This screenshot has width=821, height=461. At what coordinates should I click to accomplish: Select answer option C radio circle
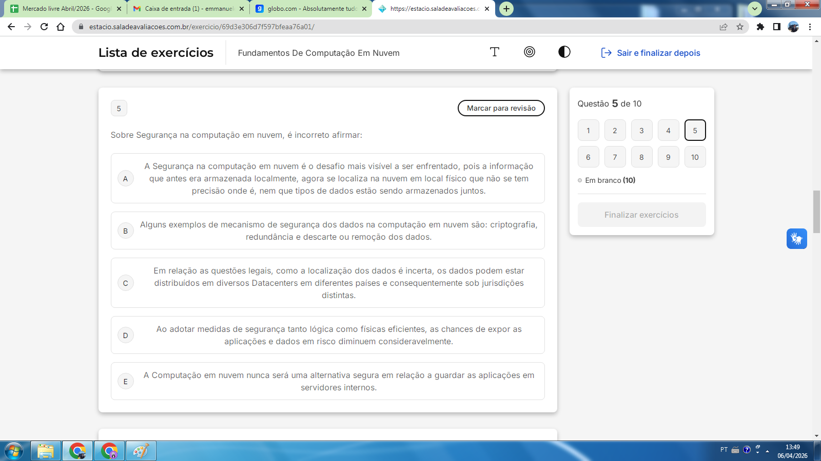125,283
